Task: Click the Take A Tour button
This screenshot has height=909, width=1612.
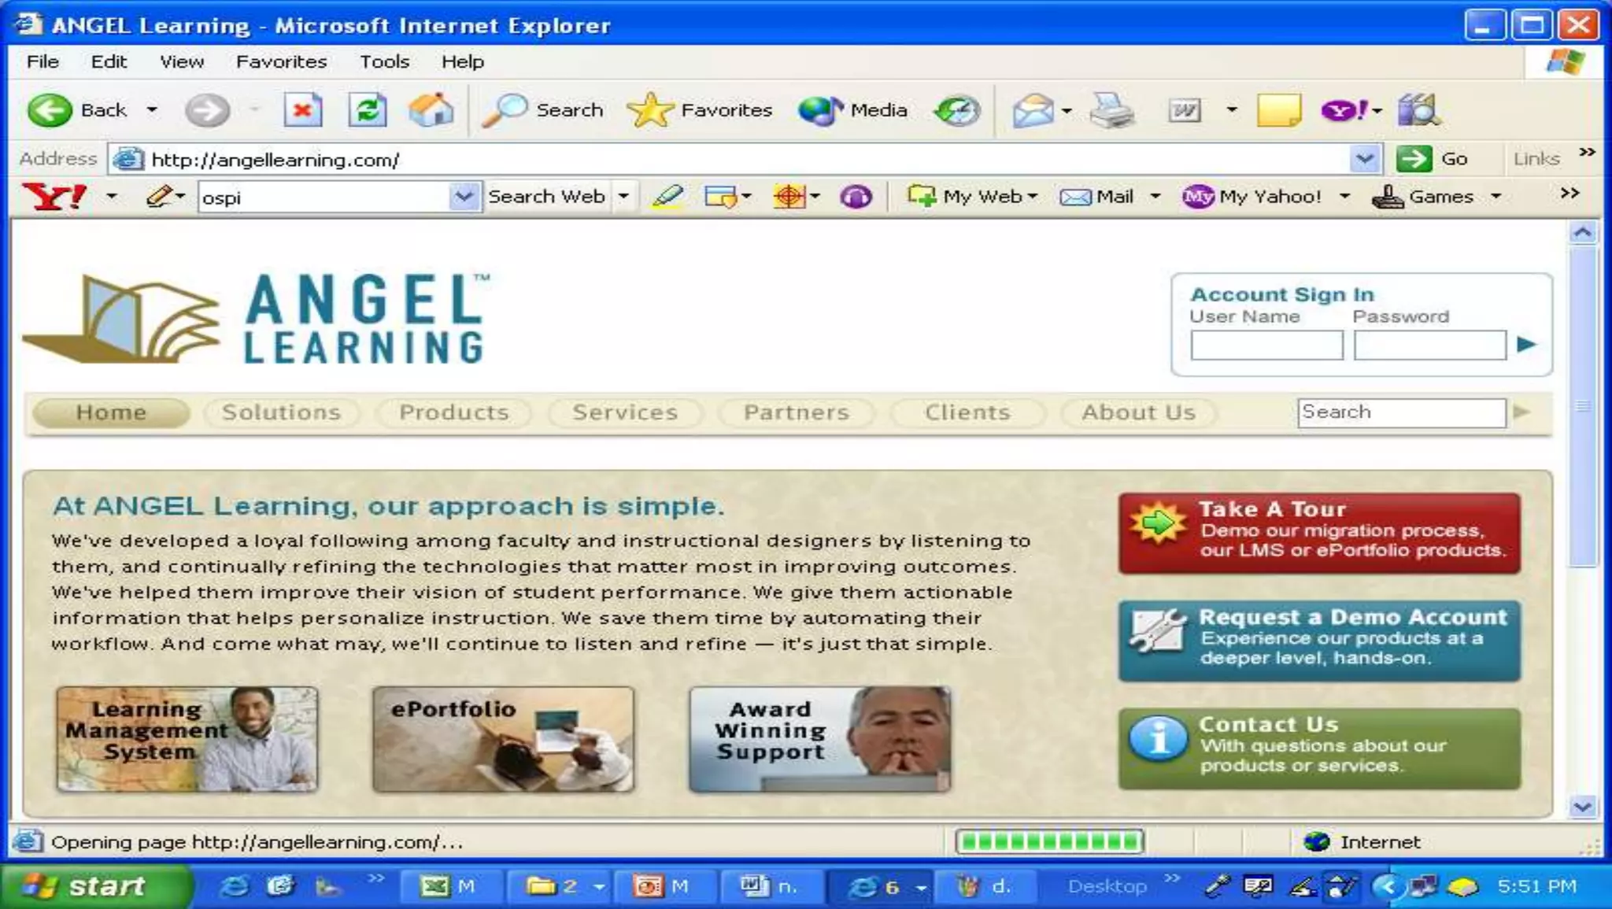Action: click(1319, 533)
